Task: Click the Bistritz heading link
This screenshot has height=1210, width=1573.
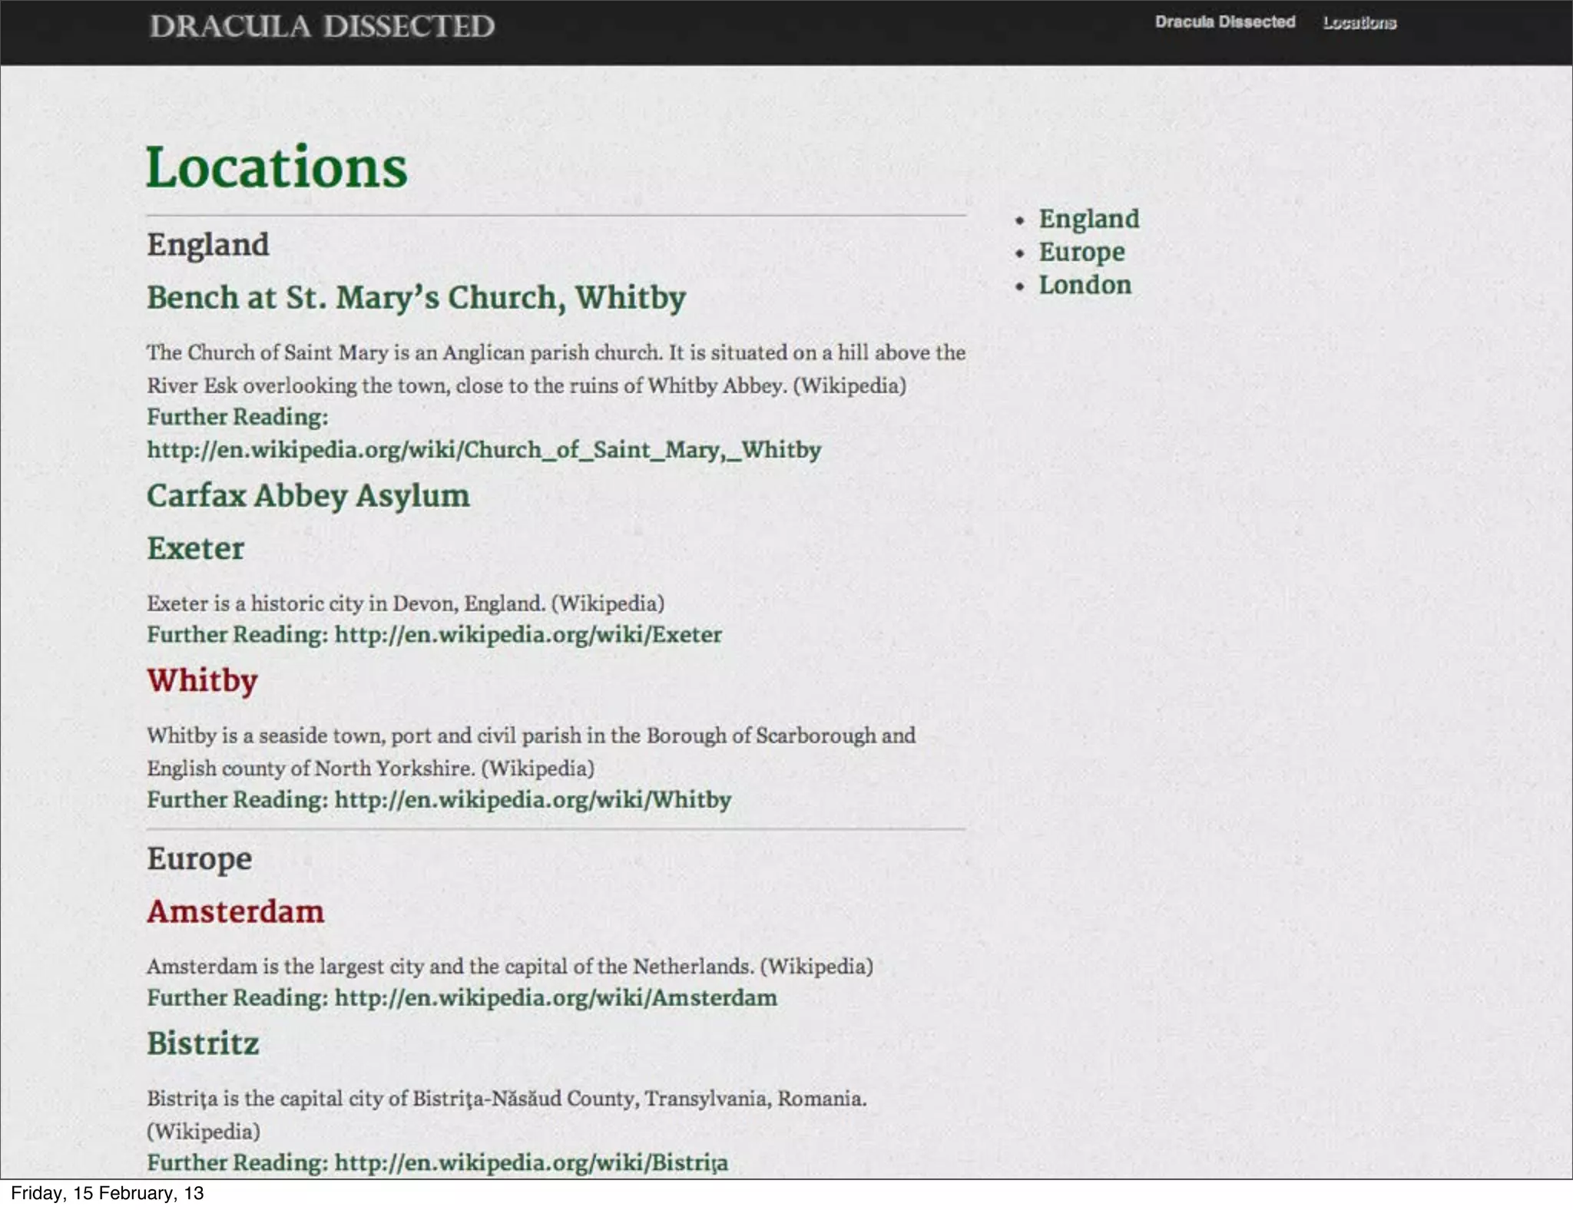Action: (x=203, y=1044)
